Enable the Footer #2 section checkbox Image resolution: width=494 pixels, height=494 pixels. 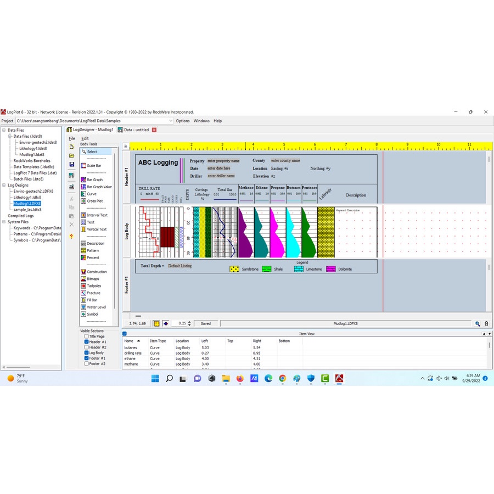click(87, 363)
